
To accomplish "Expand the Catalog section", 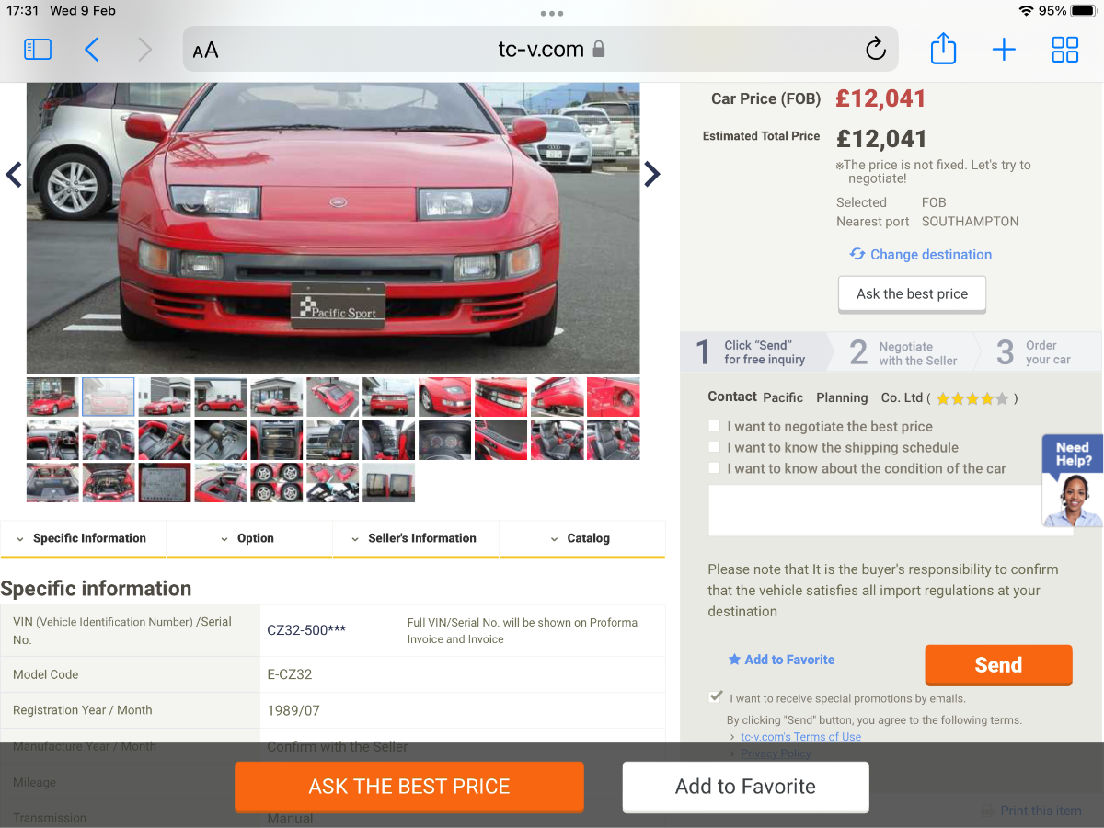I will pyautogui.click(x=581, y=538).
